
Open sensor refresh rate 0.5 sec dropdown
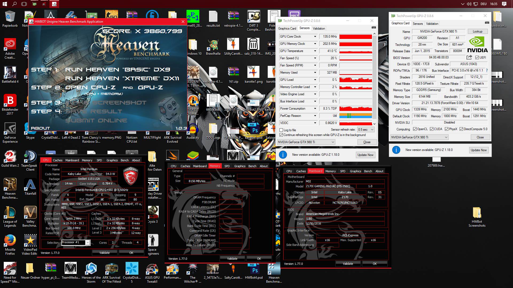click(366, 130)
